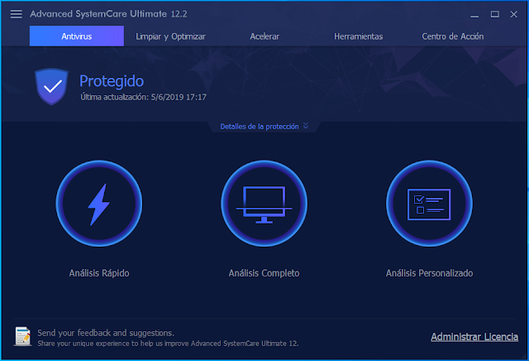Expand Detalles de la protección

264,127
